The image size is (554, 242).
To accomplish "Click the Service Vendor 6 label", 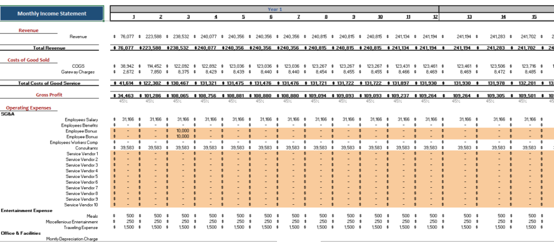I will click(x=82, y=182).
